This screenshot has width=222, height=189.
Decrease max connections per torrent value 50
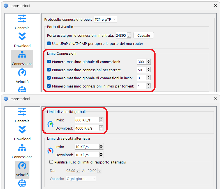click(148, 71)
